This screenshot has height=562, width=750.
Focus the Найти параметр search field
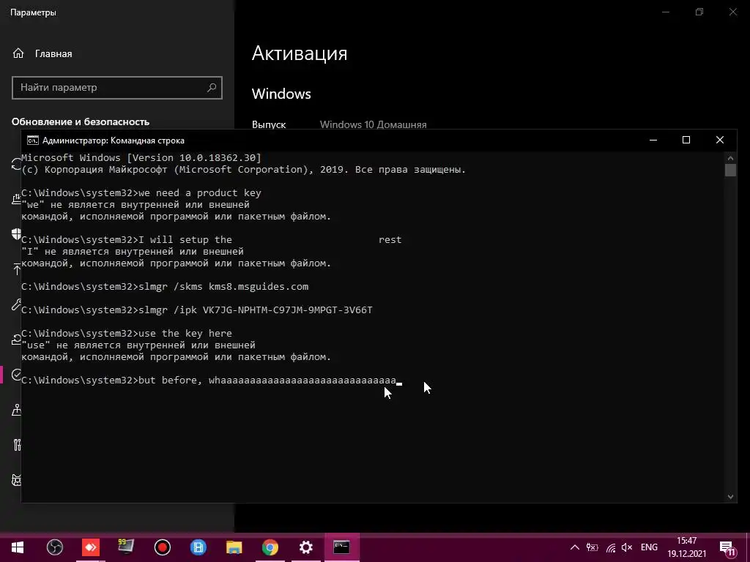[x=117, y=88]
